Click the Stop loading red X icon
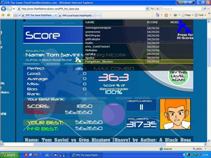The width and height of the screenshot is (211, 158). point(158,9)
